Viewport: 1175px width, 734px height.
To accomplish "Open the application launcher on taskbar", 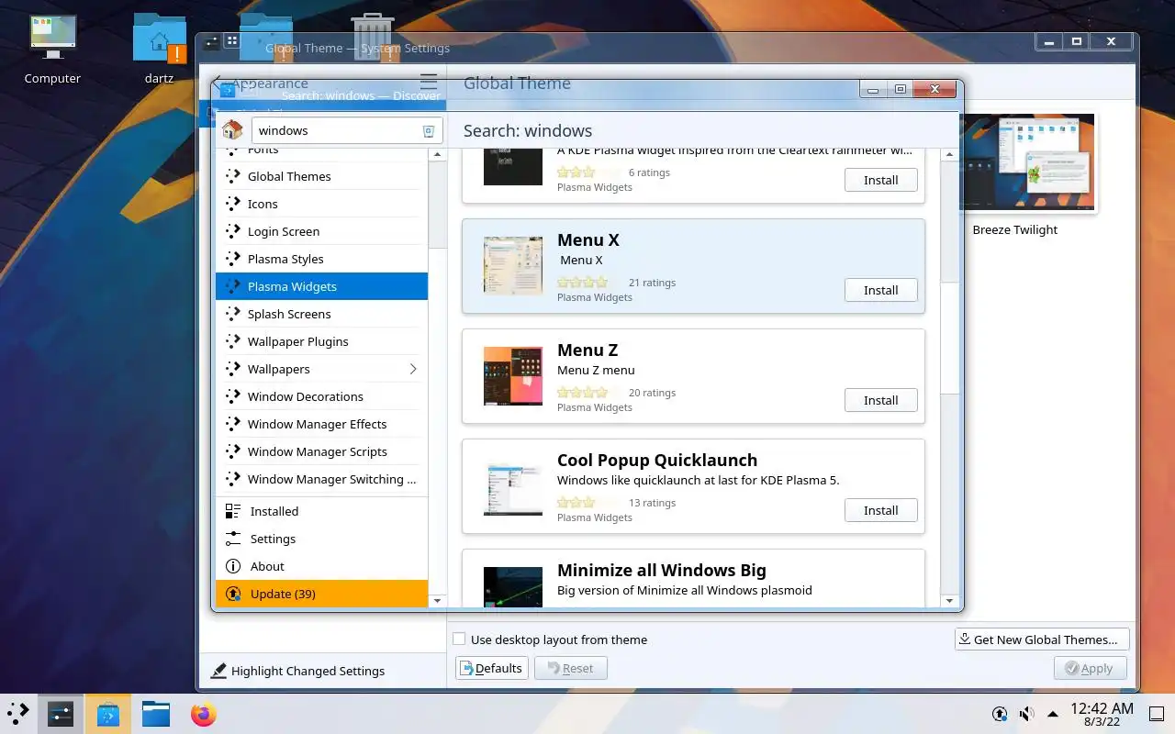I will tap(18, 713).
